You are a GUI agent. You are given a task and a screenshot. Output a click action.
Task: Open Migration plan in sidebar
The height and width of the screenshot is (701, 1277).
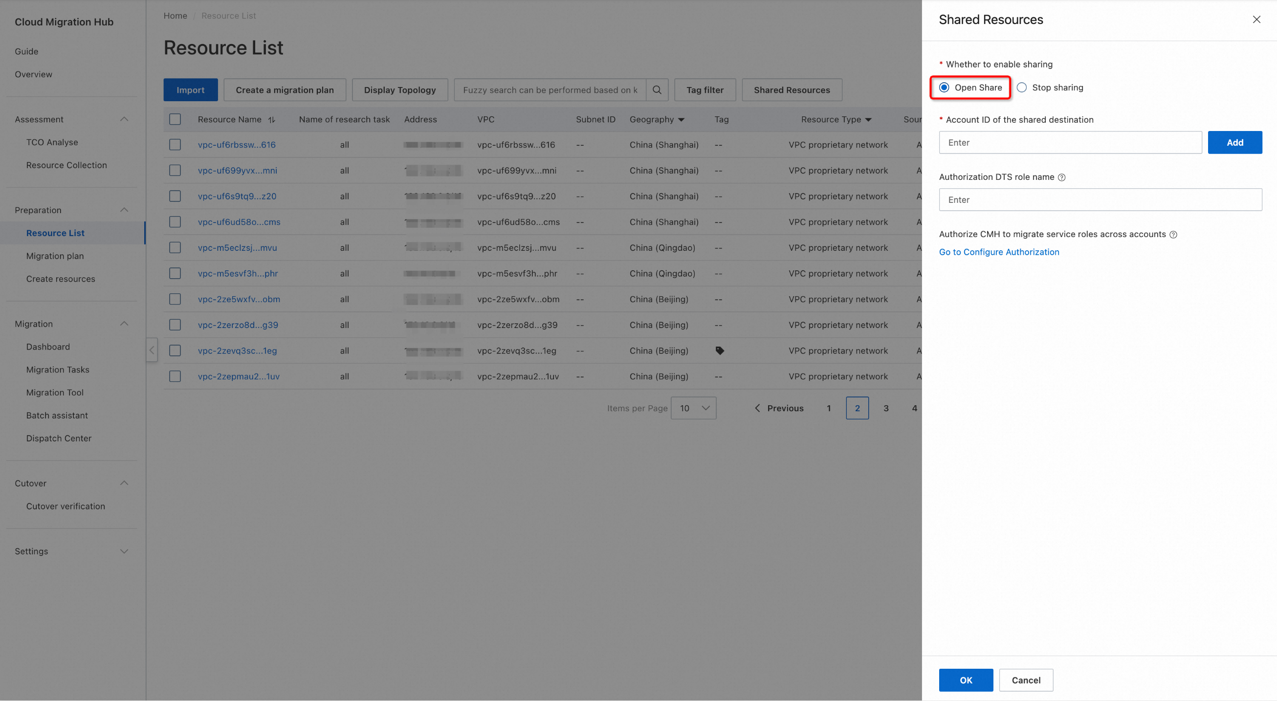(x=55, y=256)
